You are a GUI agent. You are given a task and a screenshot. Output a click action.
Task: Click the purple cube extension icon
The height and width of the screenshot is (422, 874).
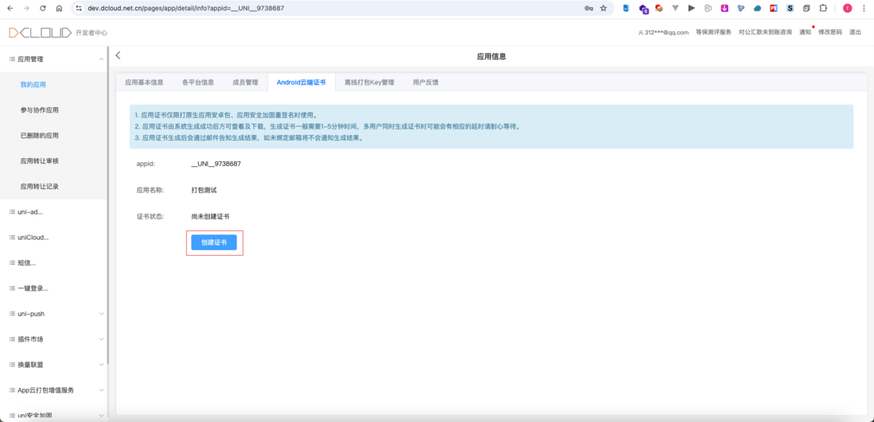click(x=643, y=9)
